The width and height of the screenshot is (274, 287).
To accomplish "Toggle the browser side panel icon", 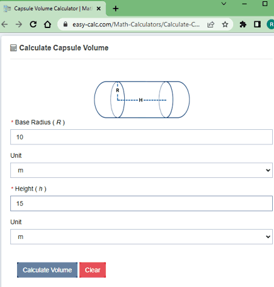I will (257, 24).
